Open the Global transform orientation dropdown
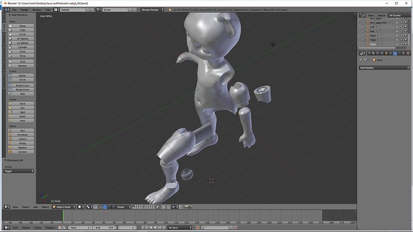 [123, 207]
